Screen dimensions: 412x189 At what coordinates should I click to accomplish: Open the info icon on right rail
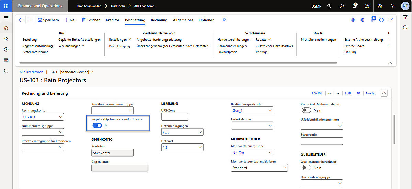[x=405, y=27]
